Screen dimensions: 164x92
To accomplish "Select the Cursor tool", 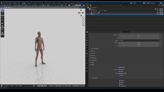I will (x=2, y=14).
